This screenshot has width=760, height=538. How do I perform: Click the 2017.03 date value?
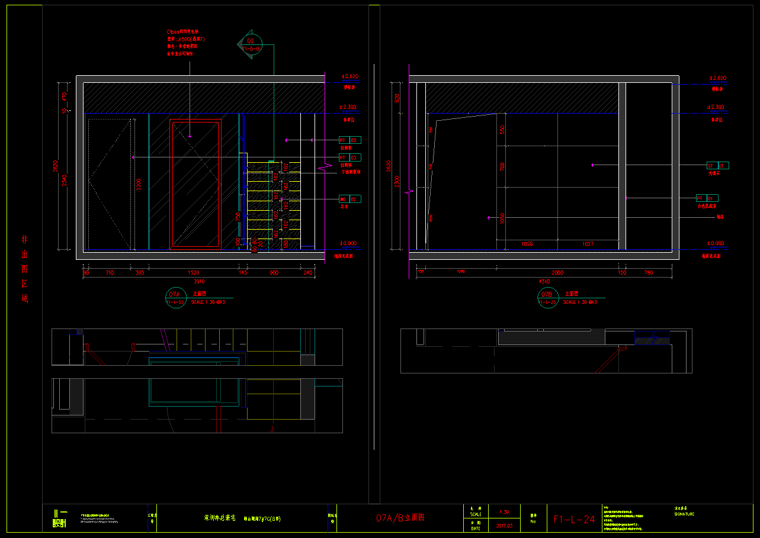click(504, 525)
